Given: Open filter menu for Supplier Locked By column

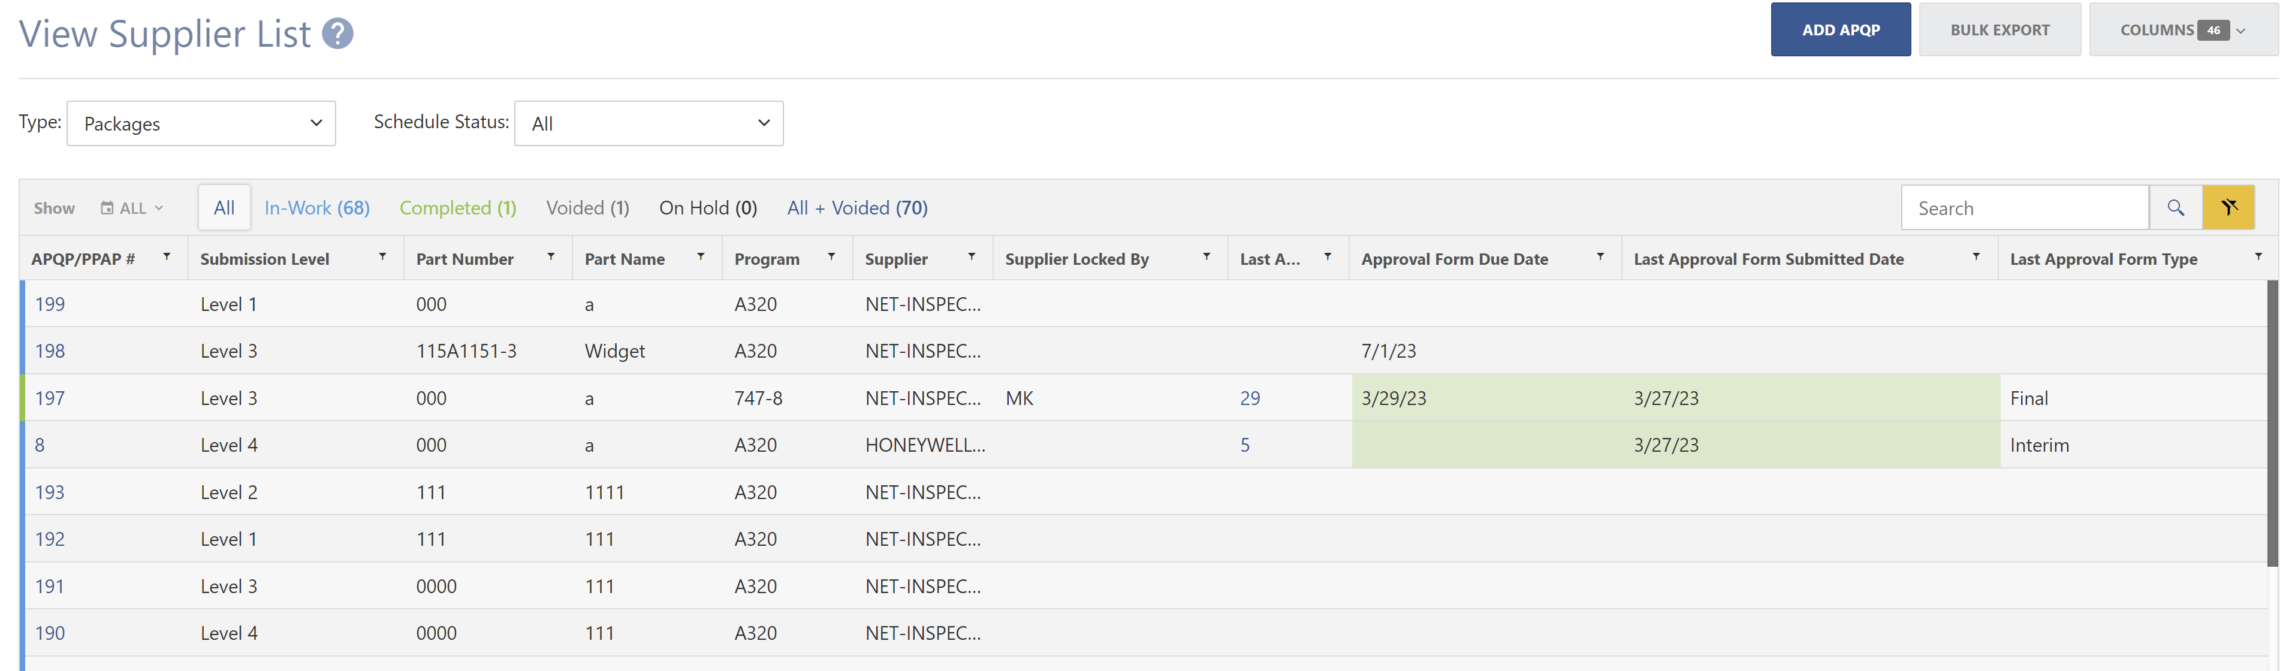Looking at the screenshot, I should tap(1207, 257).
